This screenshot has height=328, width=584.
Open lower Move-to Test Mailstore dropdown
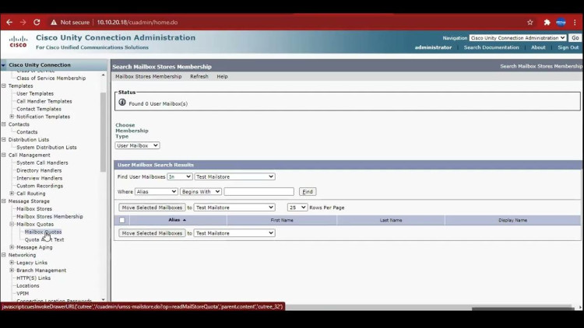[234, 233]
